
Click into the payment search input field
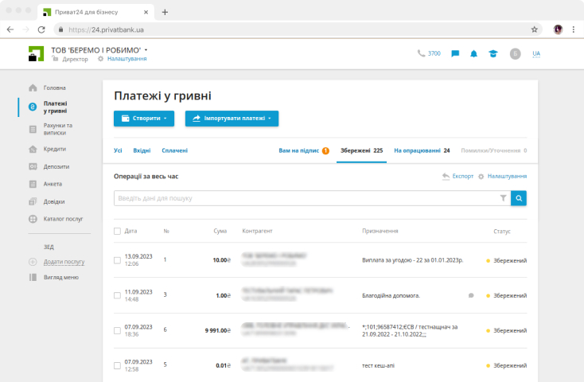coord(306,198)
